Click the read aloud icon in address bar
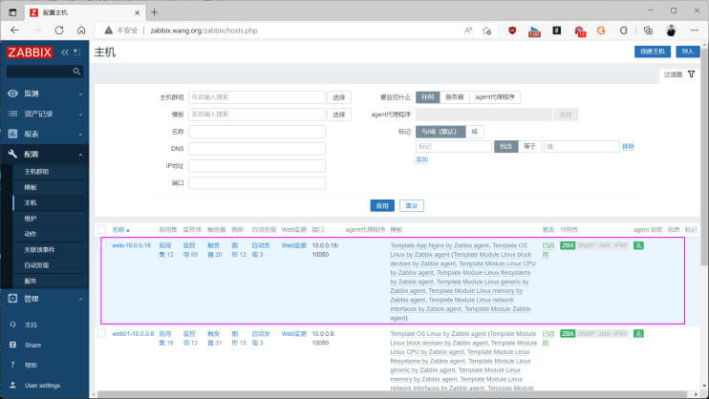The width and height of the screenshot is (709, 399). (x=468, y=31)
